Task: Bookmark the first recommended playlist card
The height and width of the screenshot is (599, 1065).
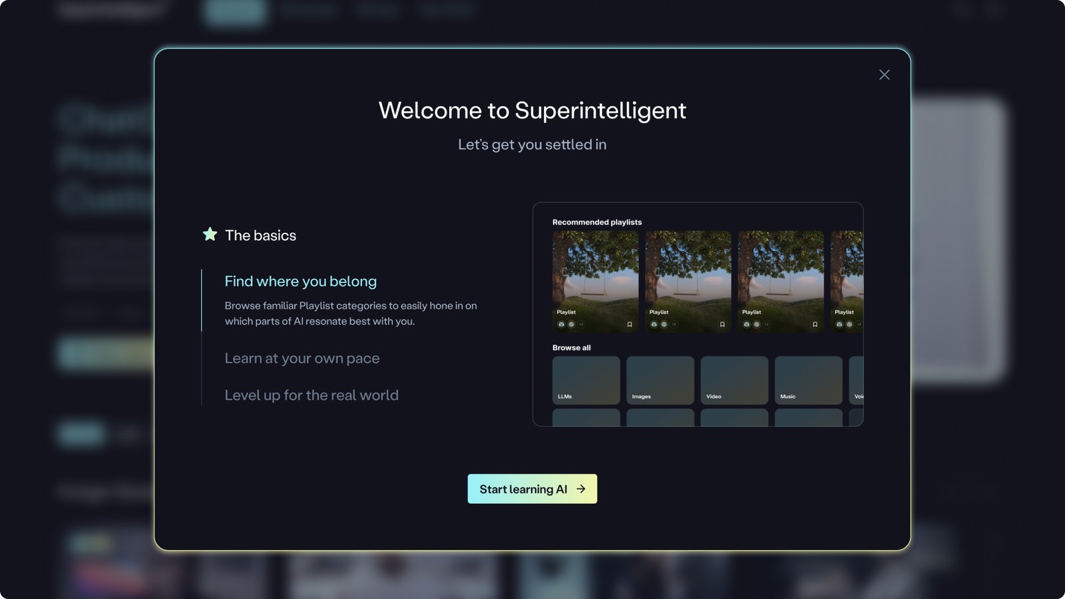Action: 630,325
